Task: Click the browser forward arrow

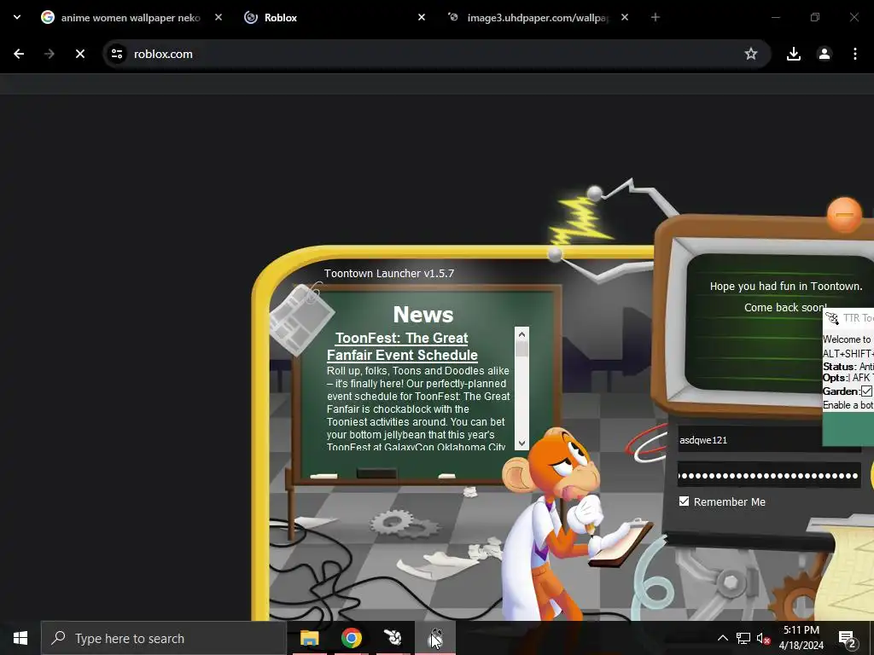Action: click(50, 54)
